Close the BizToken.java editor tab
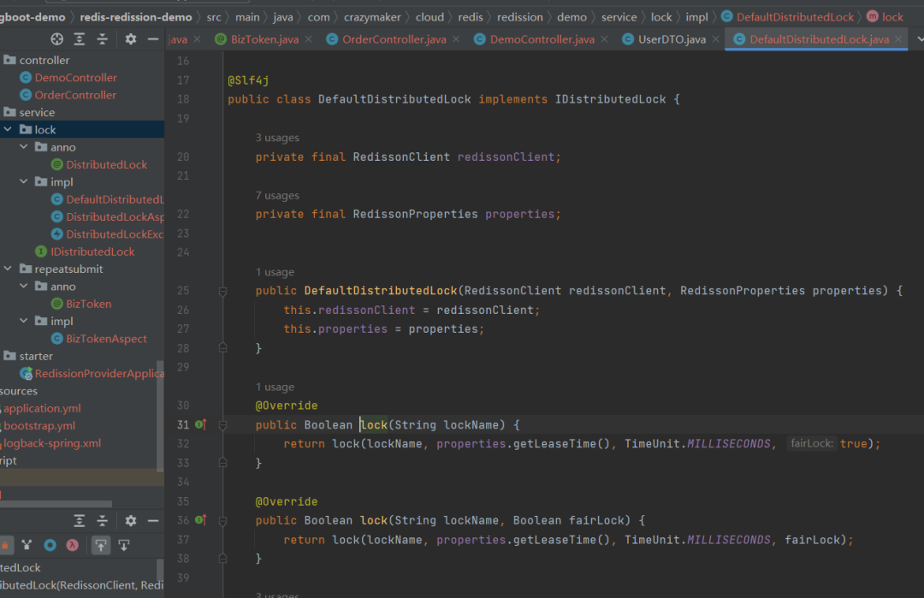Screen dimensions: 924x598 pyautogui.click(x=309, y=39)
